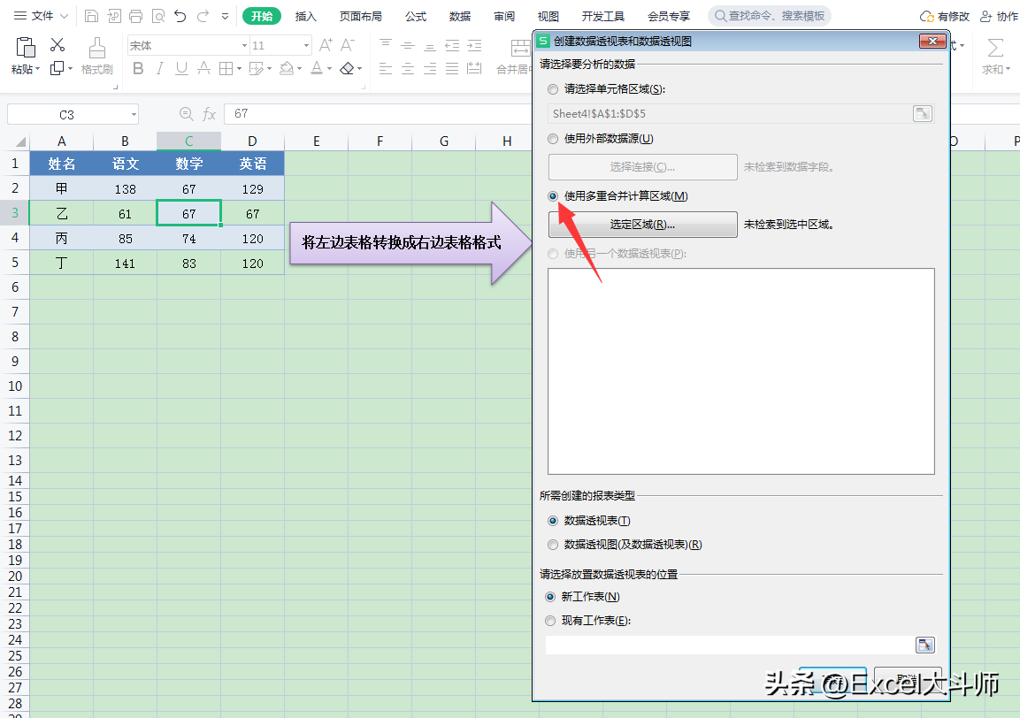
Task: Increase the cell indent
Action: tap(474, 45)
